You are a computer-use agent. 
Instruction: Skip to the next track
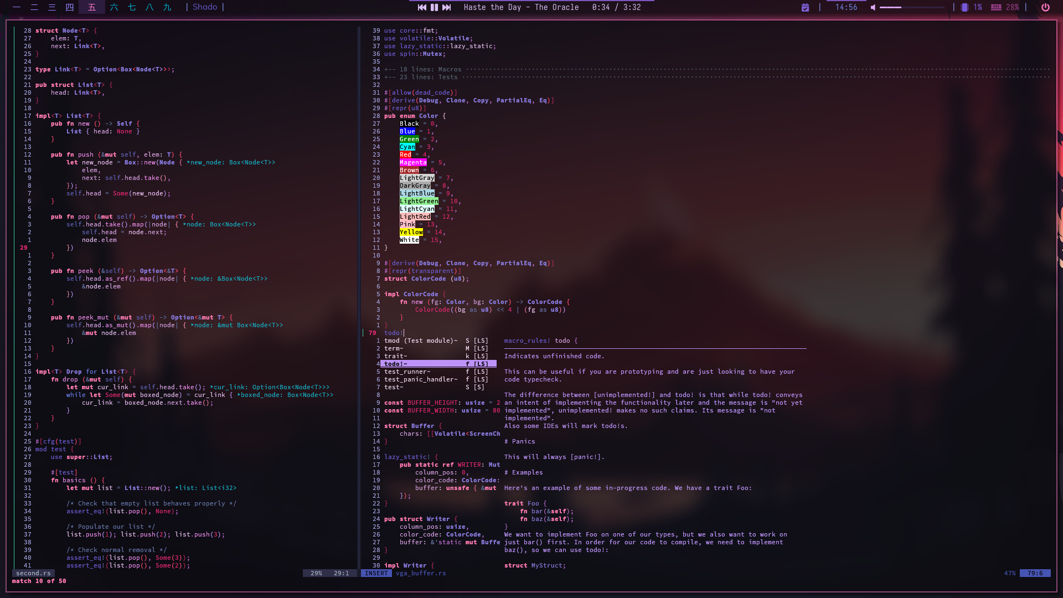[x=446, y=7]
